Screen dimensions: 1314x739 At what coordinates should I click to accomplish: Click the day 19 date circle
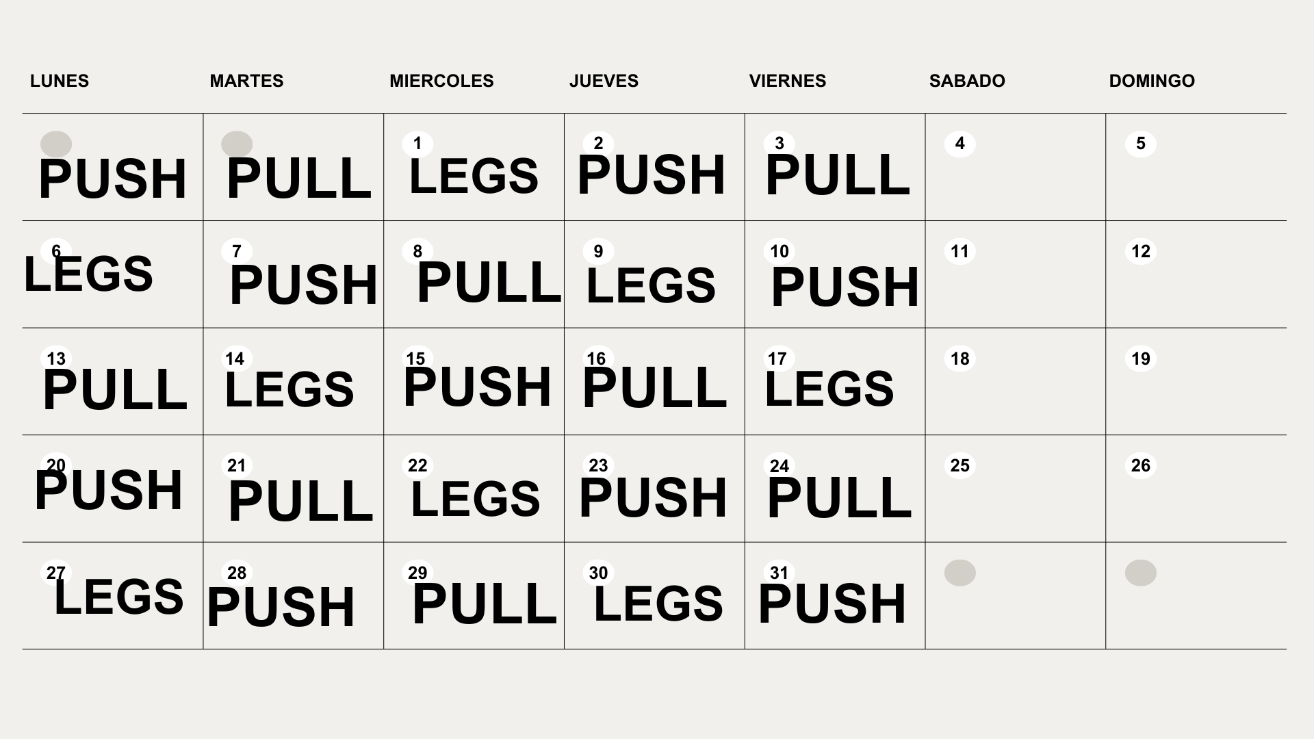(x=1141, y=359)
